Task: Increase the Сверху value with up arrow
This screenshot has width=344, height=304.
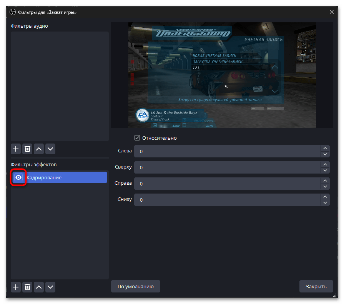Action: (325, 164)
